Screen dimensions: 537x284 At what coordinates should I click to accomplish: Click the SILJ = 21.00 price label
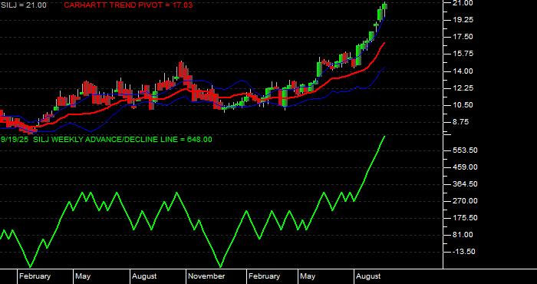click(x=23, y=5)
